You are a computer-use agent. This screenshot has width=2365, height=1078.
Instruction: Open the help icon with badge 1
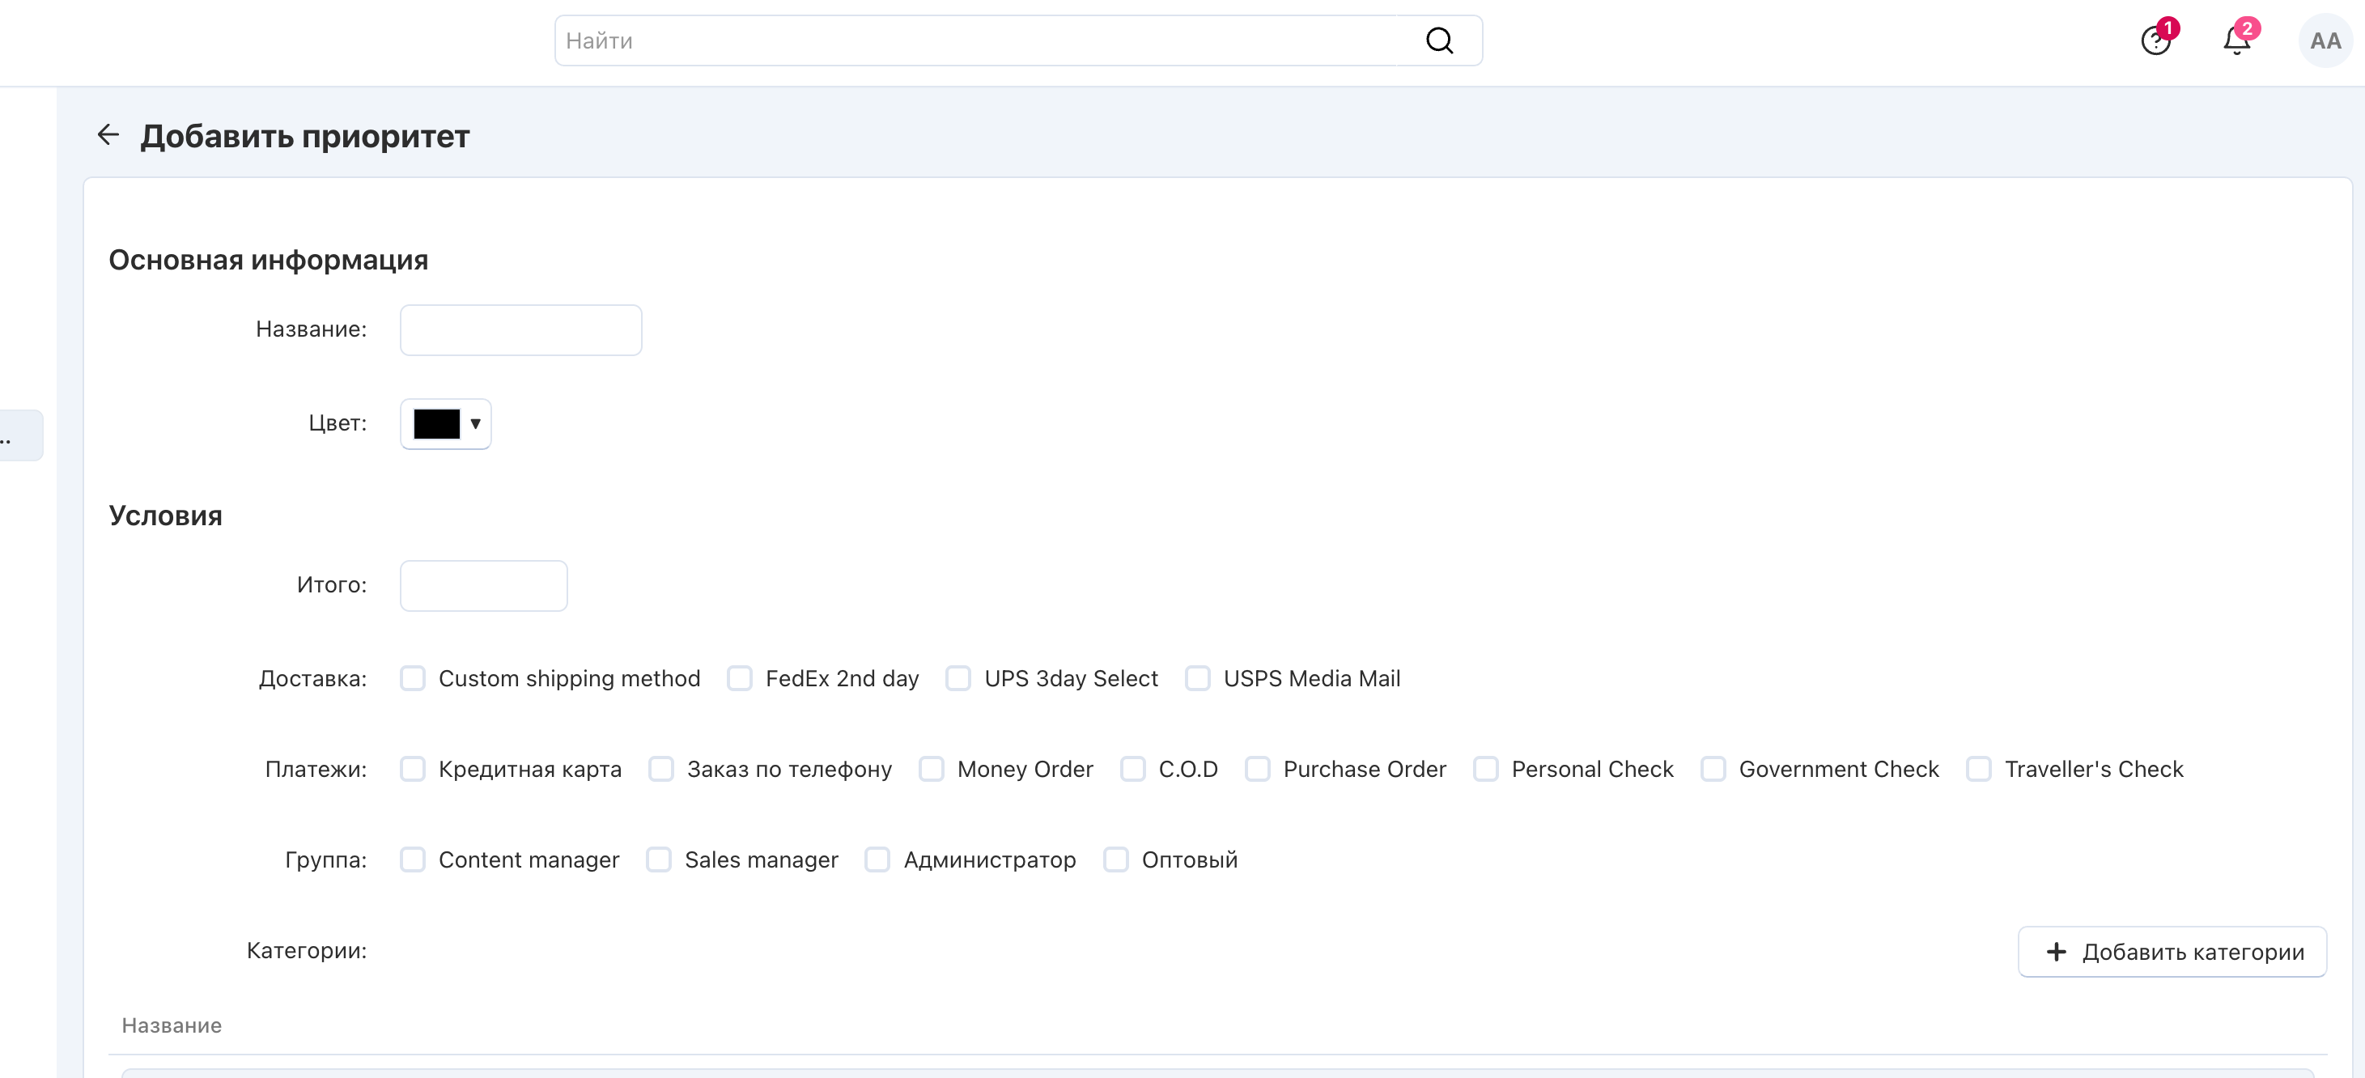tap(2155, 40)
